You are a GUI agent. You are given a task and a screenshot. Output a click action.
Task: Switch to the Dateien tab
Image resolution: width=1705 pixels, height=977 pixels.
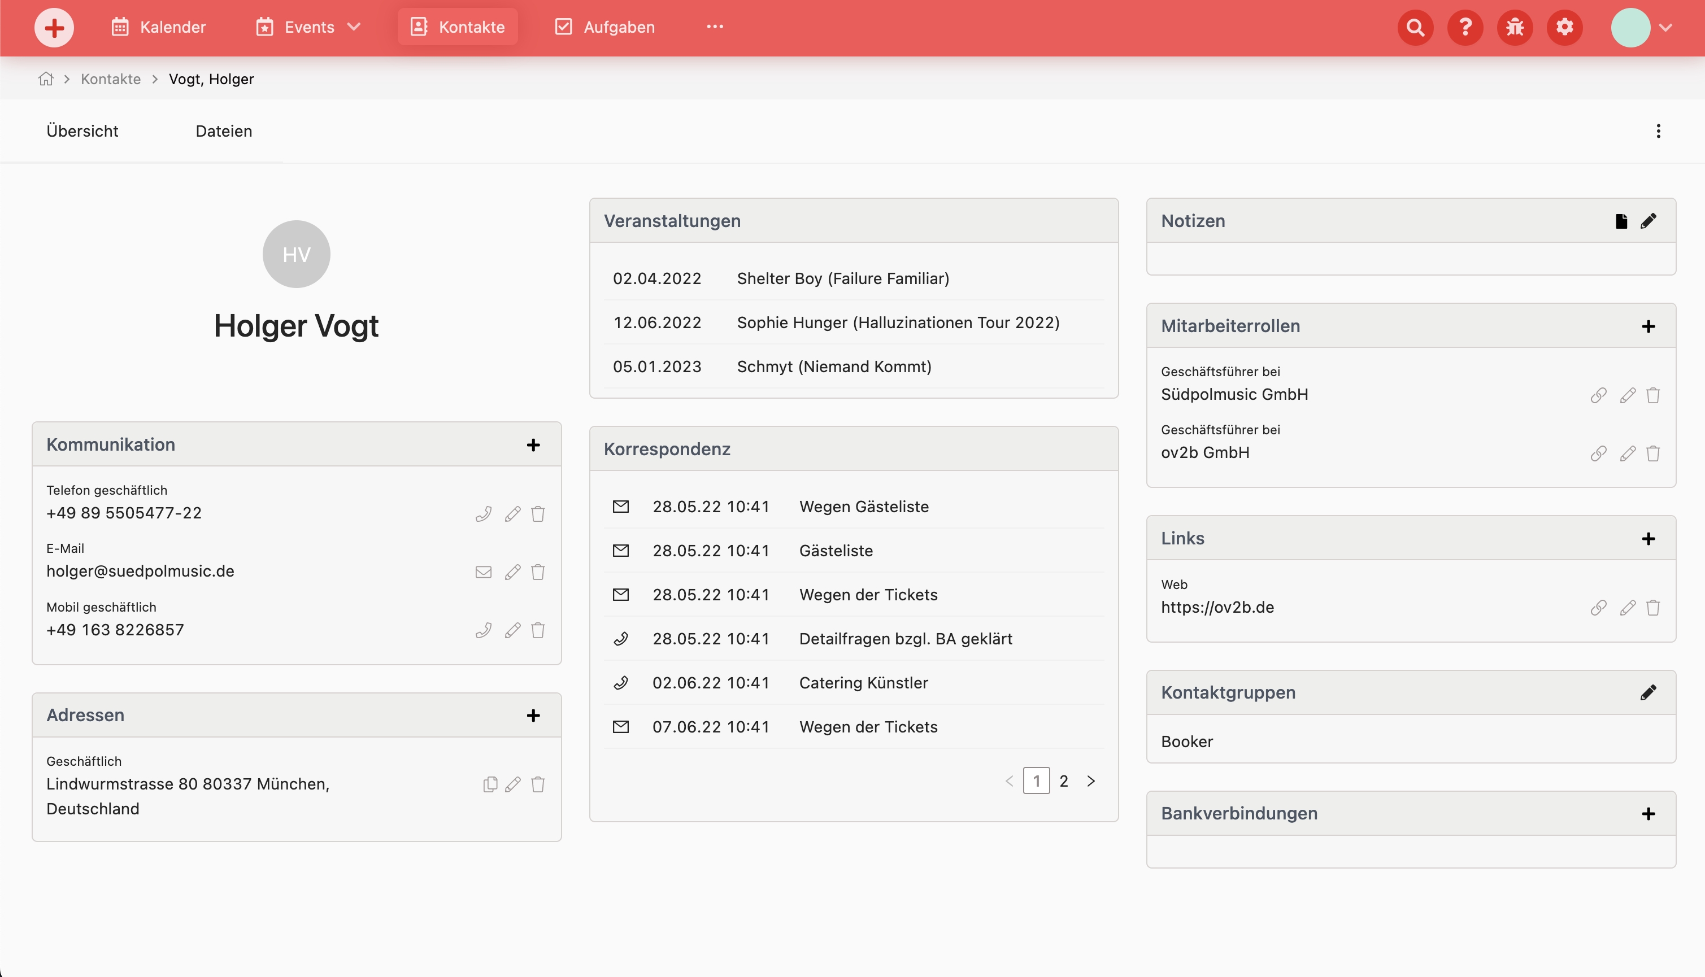(x=224, y=132)
